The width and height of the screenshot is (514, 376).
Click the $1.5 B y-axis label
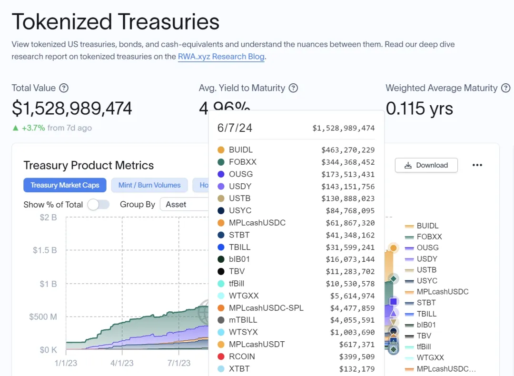coord(45,250)
